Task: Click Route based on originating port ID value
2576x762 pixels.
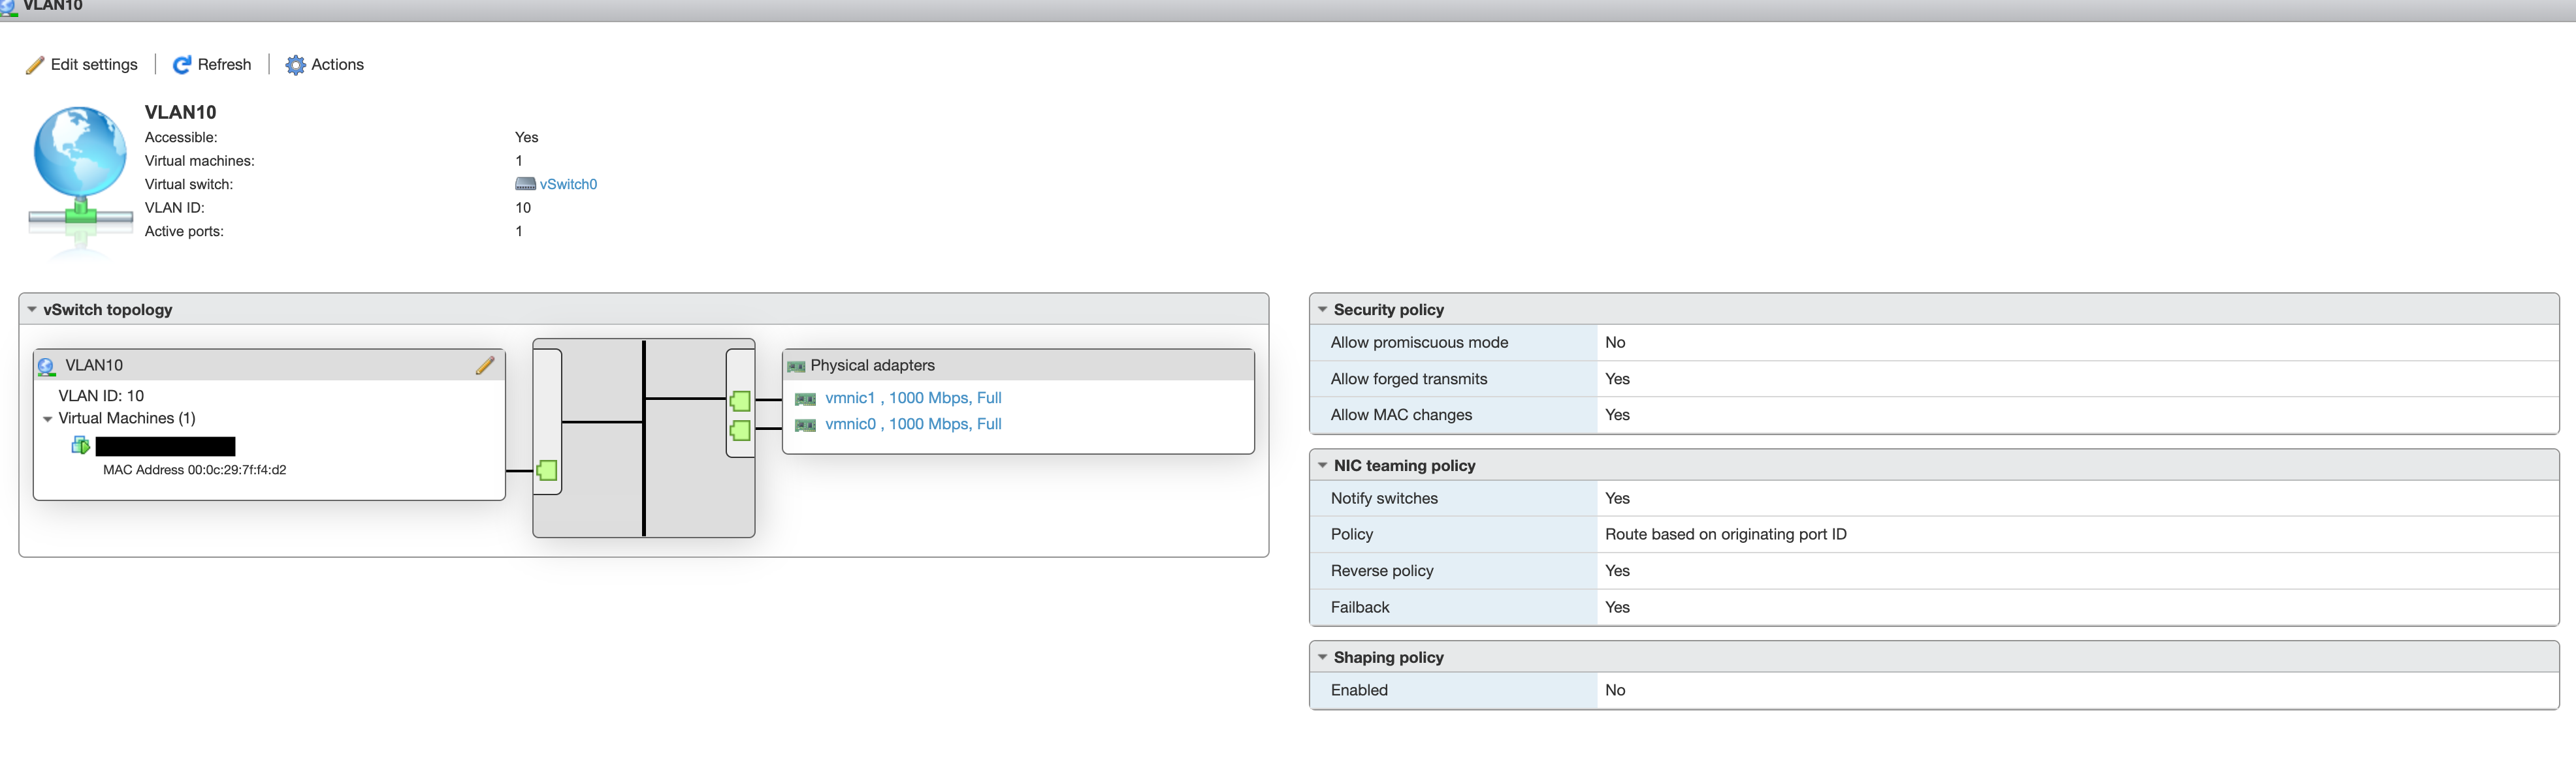Action: [1726, 534]
